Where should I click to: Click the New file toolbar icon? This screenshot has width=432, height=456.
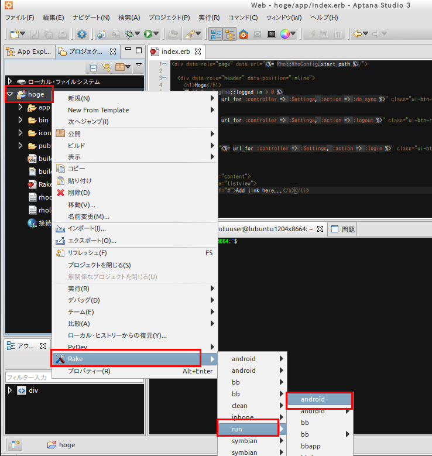[14, 34]
